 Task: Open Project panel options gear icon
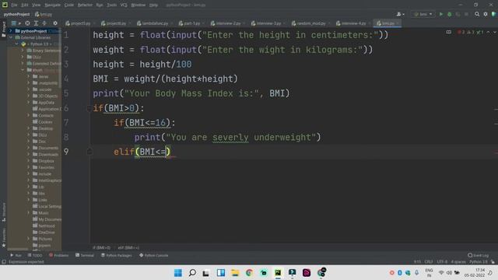click(55, 23)
